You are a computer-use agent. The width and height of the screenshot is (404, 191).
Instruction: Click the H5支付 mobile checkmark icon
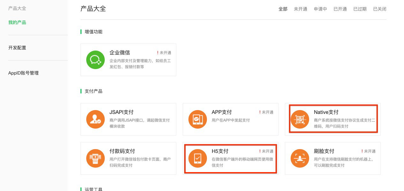coord(198,158)
